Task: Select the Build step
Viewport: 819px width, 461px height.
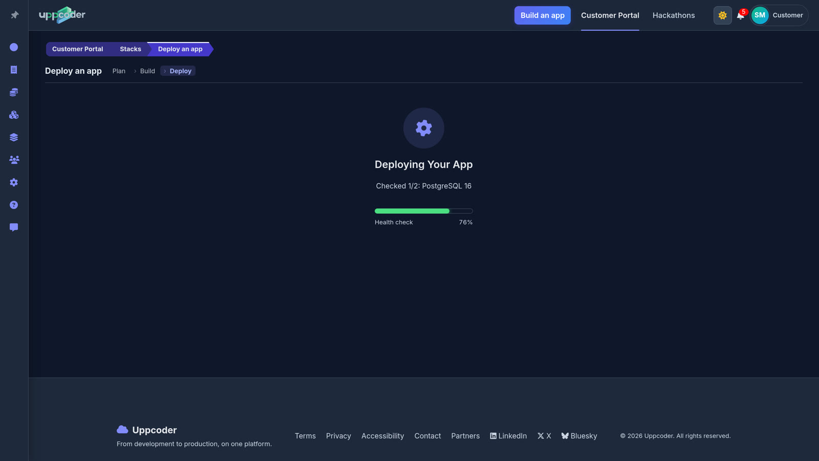Action: tap(147, 71)
